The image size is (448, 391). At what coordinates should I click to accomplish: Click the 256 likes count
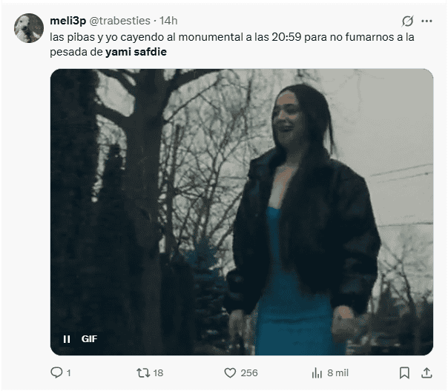coord(249,372)
